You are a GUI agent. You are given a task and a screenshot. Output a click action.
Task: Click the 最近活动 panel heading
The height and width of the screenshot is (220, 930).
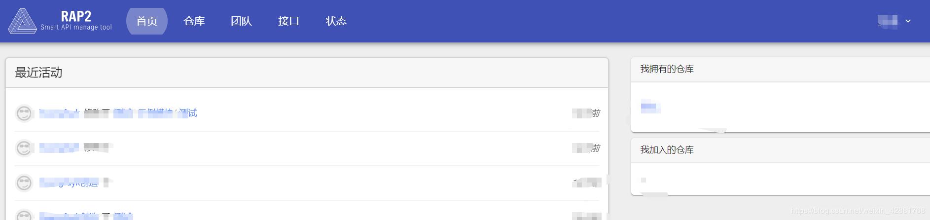38,73
